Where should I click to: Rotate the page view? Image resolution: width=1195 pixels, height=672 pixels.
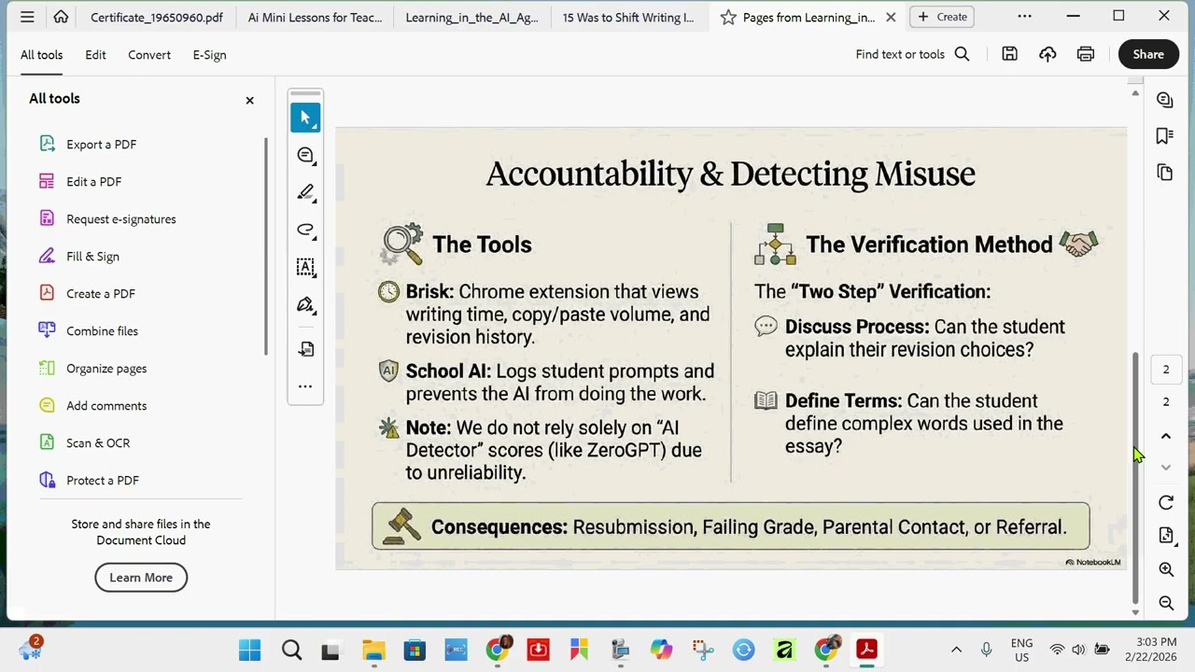point(1166,503)
